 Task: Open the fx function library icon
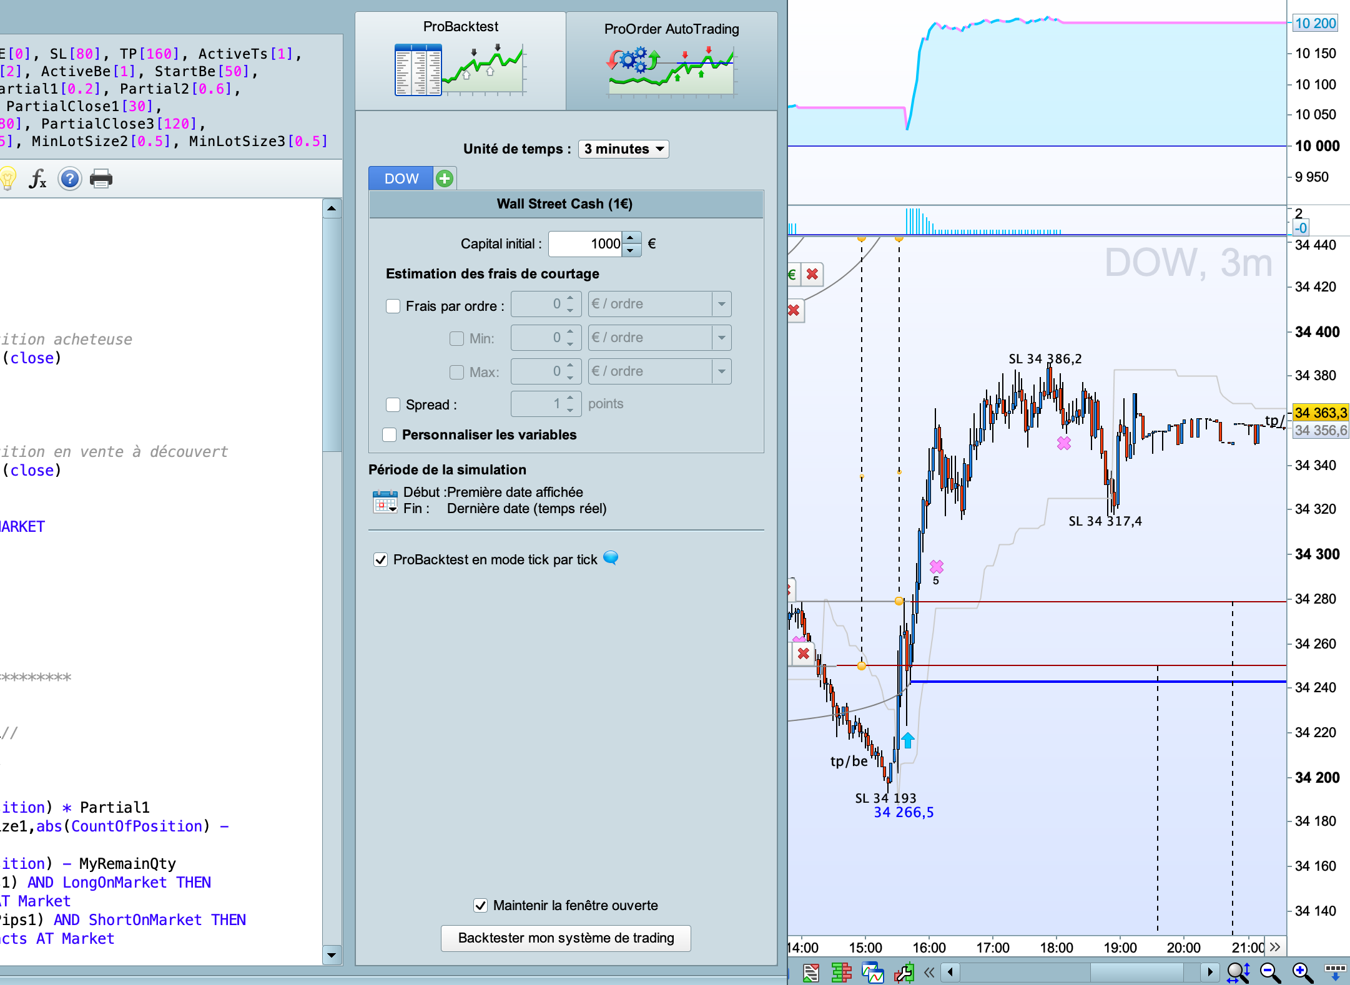point(37,179)
